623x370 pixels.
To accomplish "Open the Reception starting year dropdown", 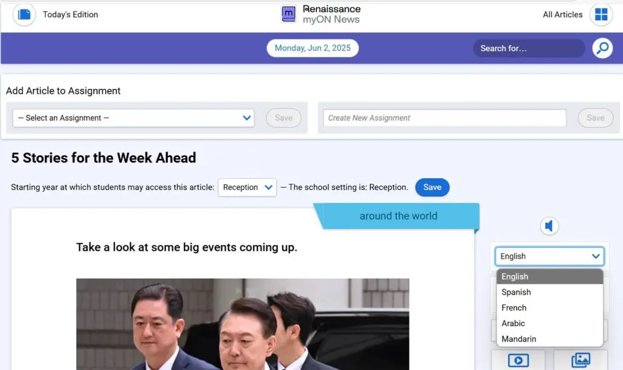I will (x=247, y=187).
